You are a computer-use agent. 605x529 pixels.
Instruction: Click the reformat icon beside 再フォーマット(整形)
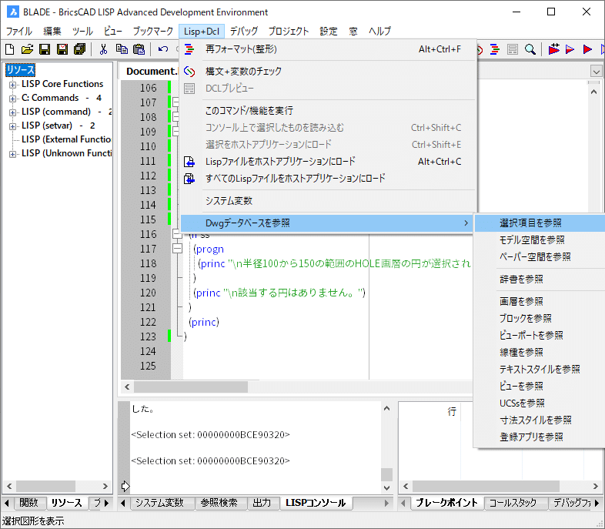pyautogui.click(x=189, y=49)
